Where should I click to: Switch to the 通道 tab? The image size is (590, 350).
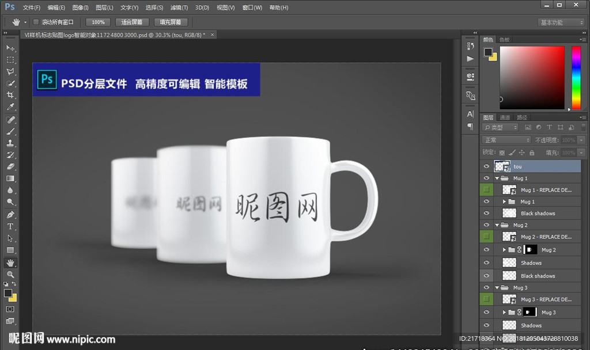pyautogui.click(x=505, y=117)
